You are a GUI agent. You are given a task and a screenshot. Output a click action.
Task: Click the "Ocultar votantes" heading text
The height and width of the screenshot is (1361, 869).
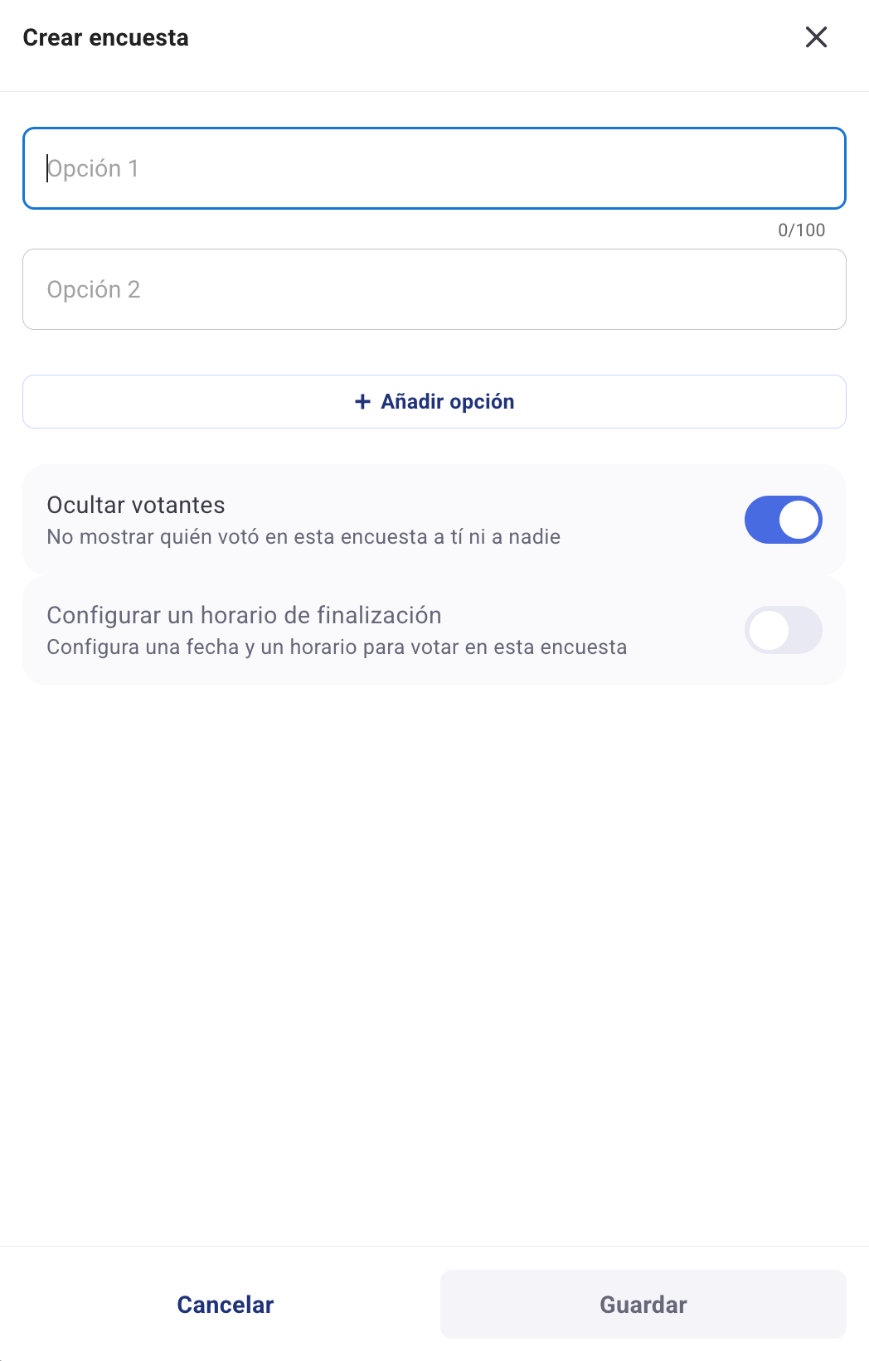(x=136, y=505)
